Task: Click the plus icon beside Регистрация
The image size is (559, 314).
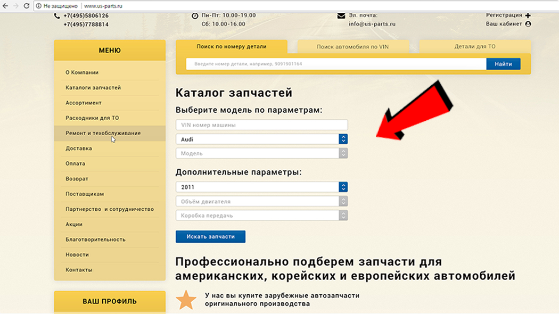Action: click(528, 15)
